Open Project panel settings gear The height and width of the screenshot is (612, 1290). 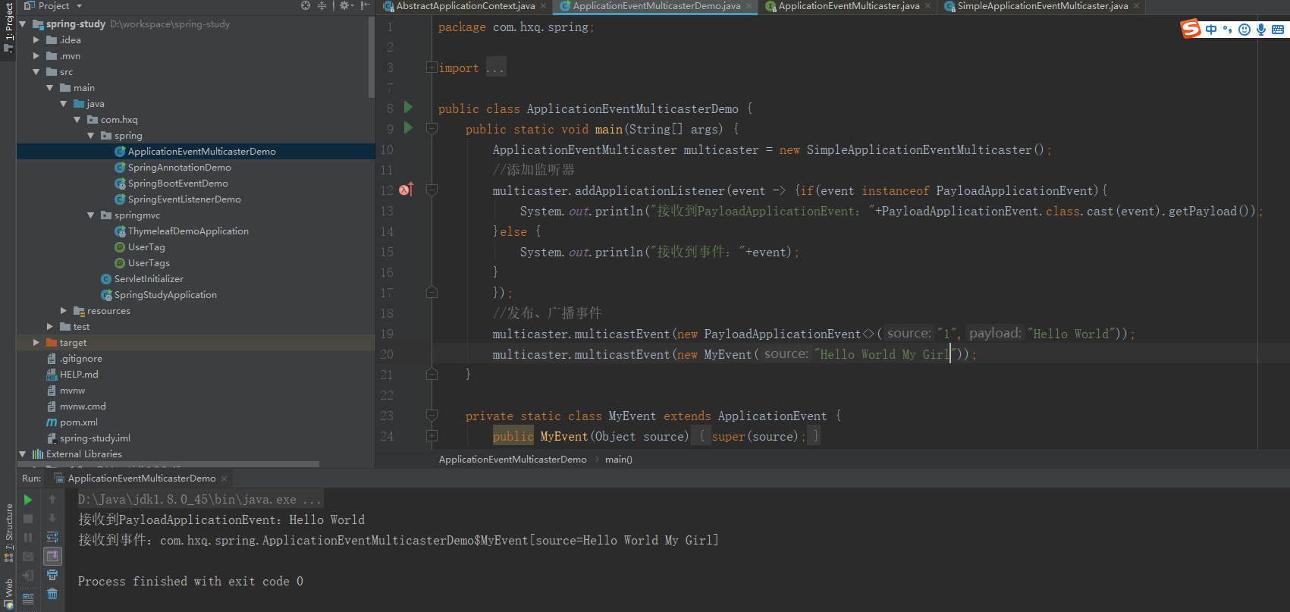344,6
